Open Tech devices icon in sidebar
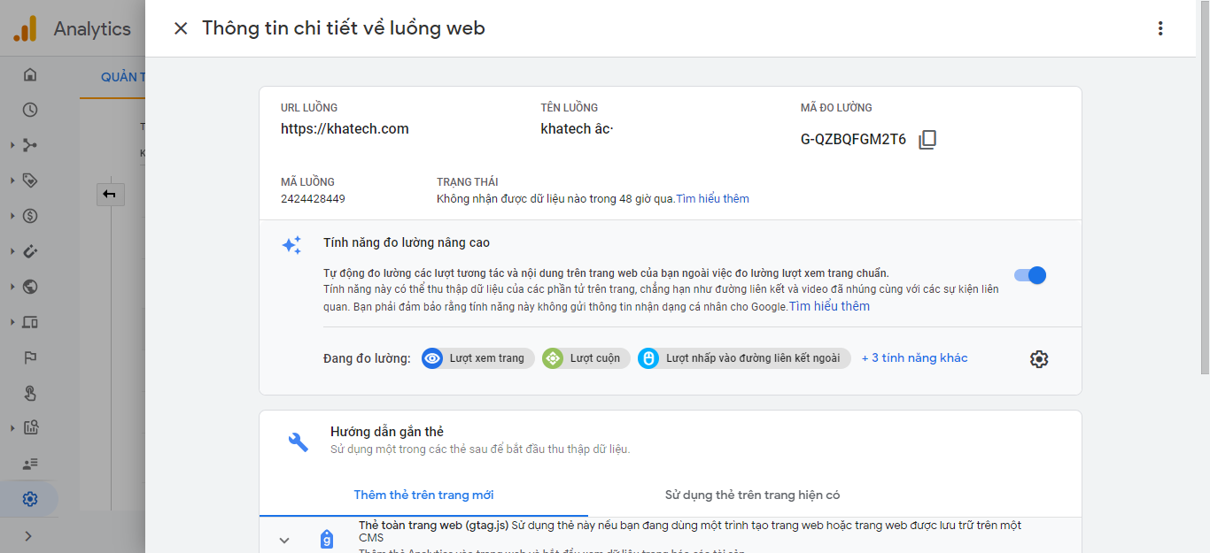1210x553 pixels. (x=30, y=322)
